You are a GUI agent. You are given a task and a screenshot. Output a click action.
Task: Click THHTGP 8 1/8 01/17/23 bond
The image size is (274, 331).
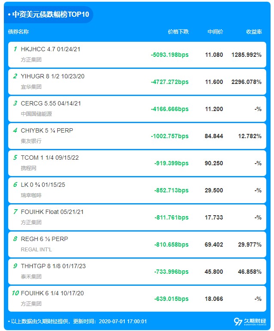(x=53, y=266)
